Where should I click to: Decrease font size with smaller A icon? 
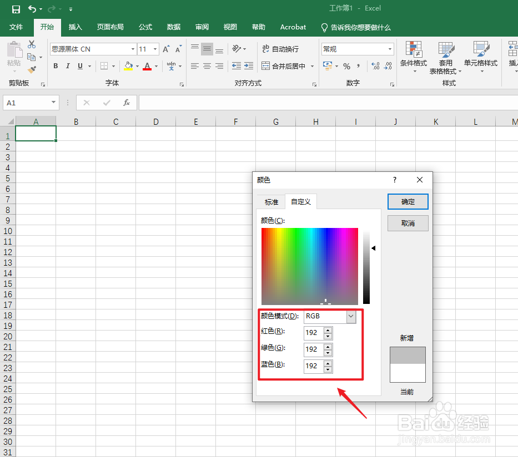click(178, 49)
